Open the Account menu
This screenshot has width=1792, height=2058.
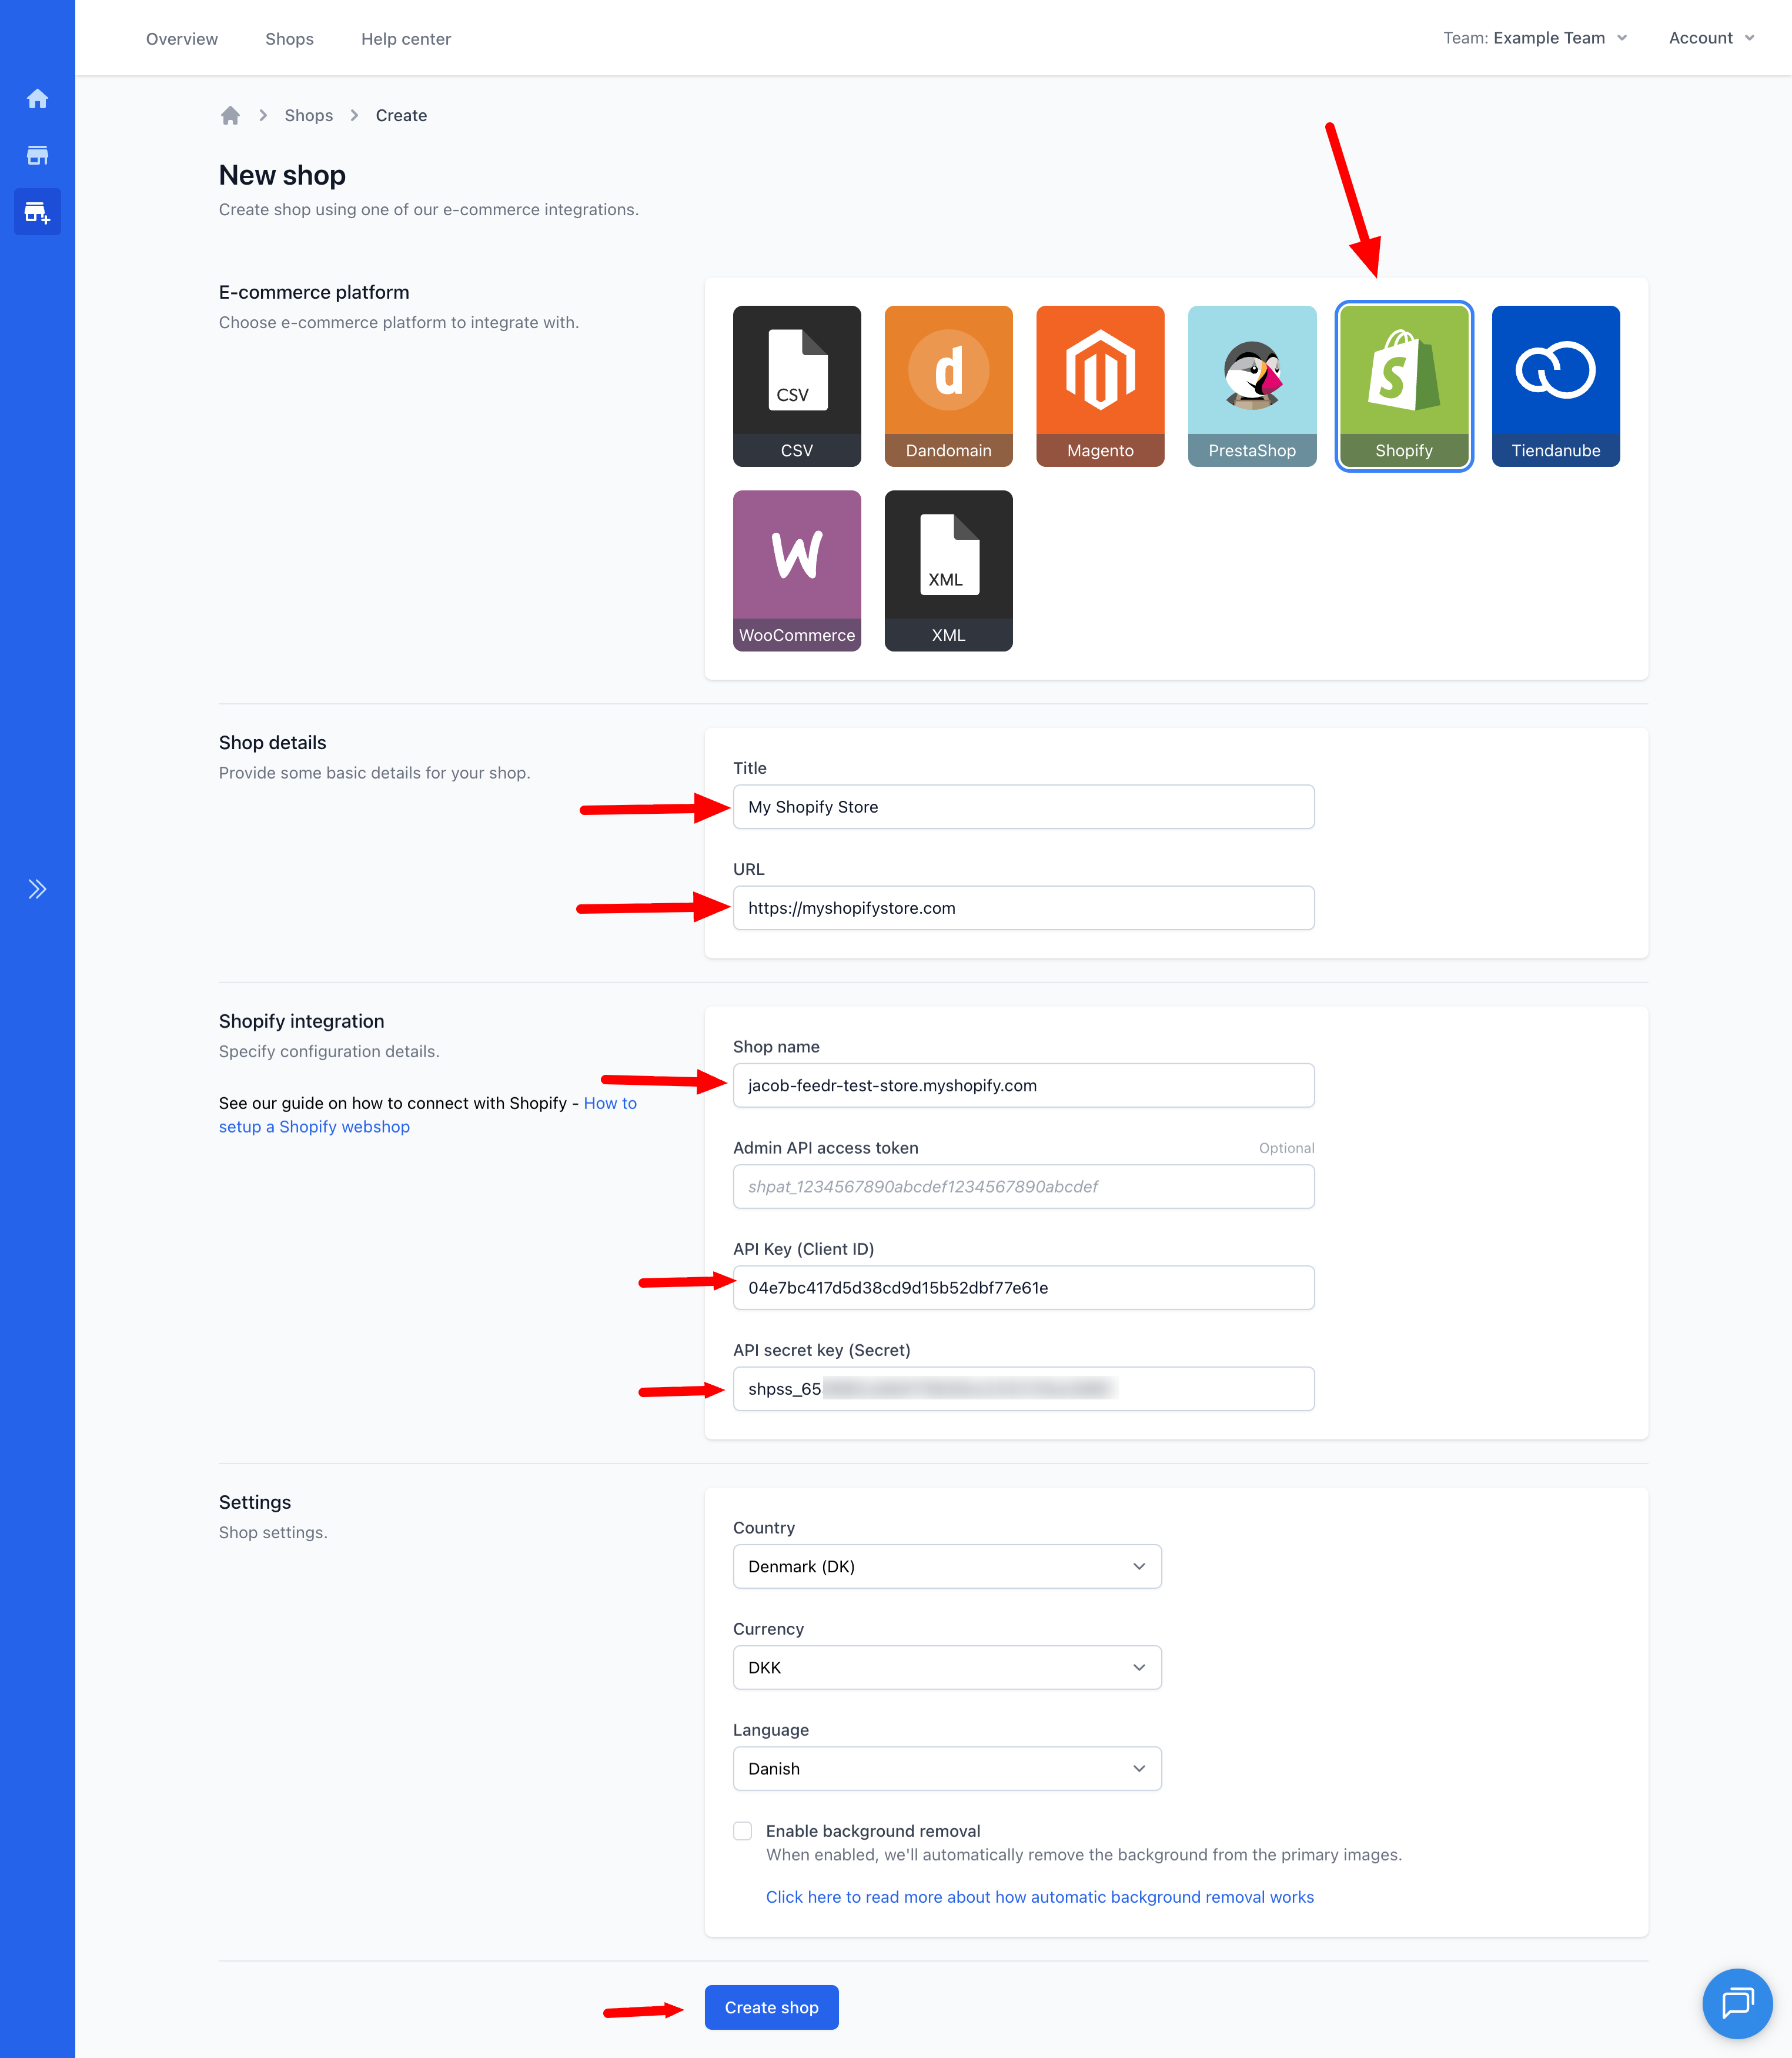[1710, 38]
